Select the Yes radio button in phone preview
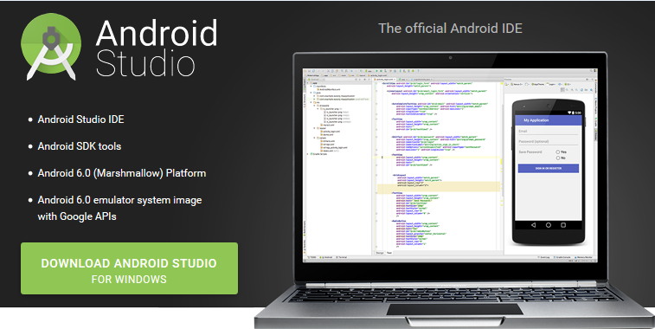This screenshot has width=655, height=329. point(558,152)
